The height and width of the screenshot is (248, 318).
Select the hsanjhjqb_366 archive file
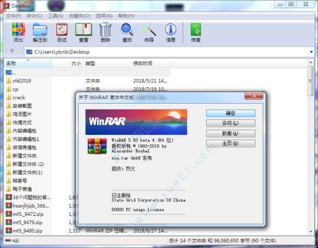(x=27, y=206)
